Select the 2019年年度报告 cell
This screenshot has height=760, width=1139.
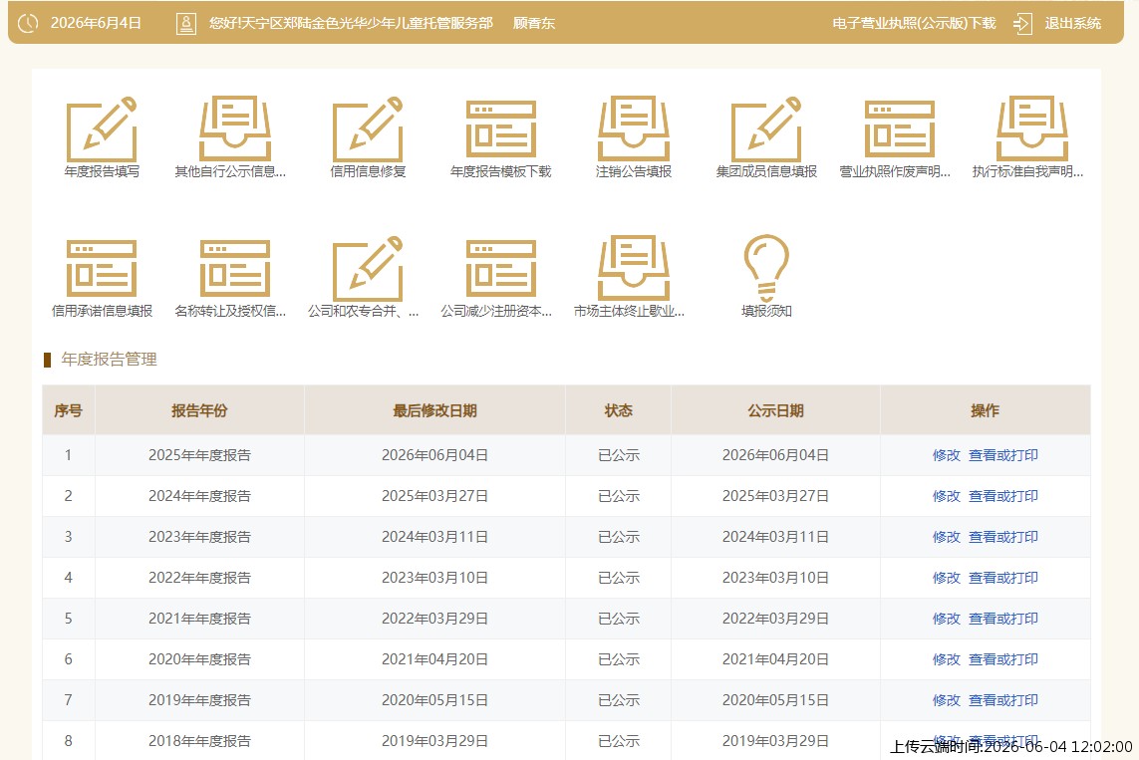199,700
